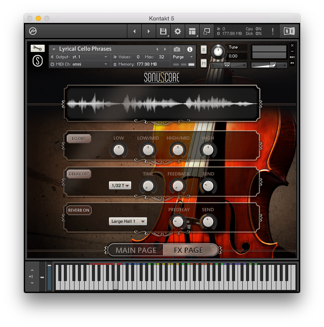
Task: Open snapshot view with camera icon
Action: 177,49
